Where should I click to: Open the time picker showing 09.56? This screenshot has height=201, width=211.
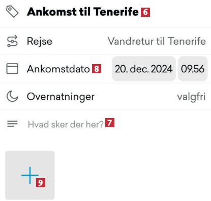[193, 69]
